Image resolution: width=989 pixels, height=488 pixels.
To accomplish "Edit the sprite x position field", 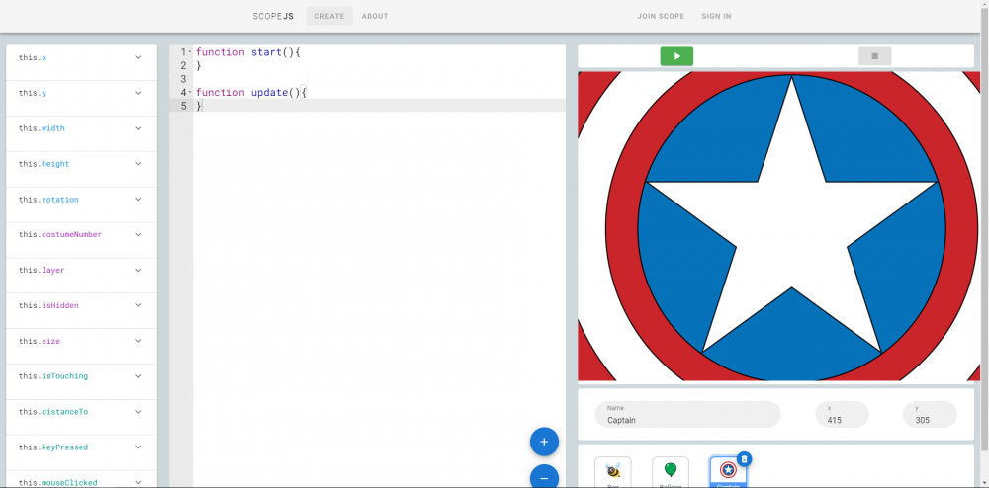I will click(x=842, y=414).
